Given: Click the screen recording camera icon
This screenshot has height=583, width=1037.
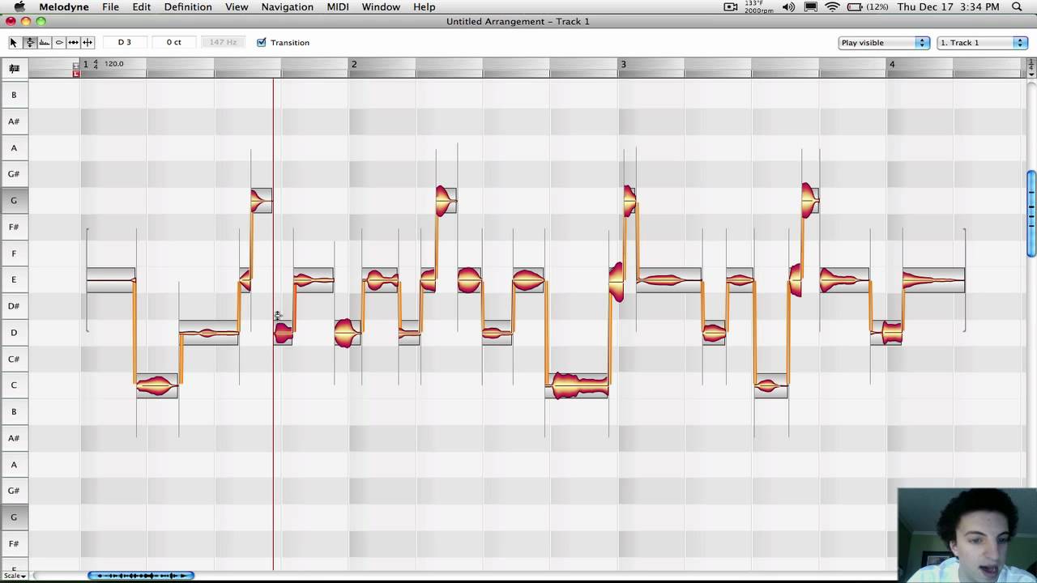Looking at the screenshot, I should pyautogui.click(x=731, y=6).
